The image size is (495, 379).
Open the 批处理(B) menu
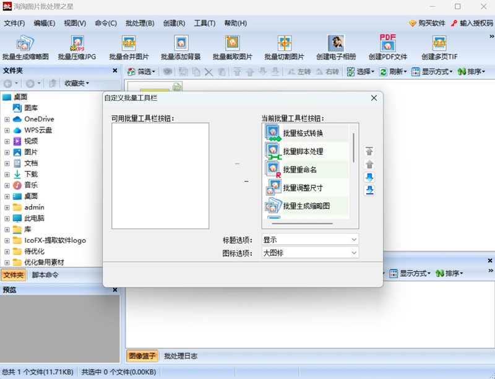click(139, 24)
